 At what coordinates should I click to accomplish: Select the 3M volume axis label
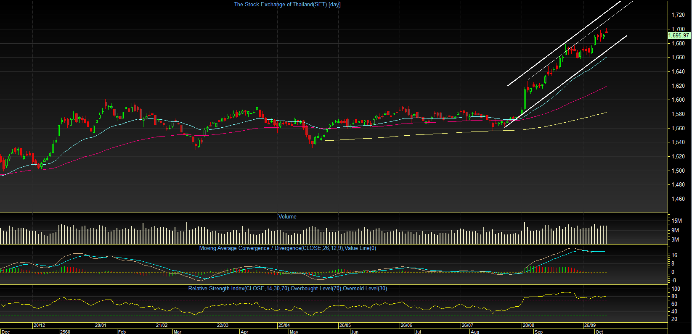click(x=675, y=240)
